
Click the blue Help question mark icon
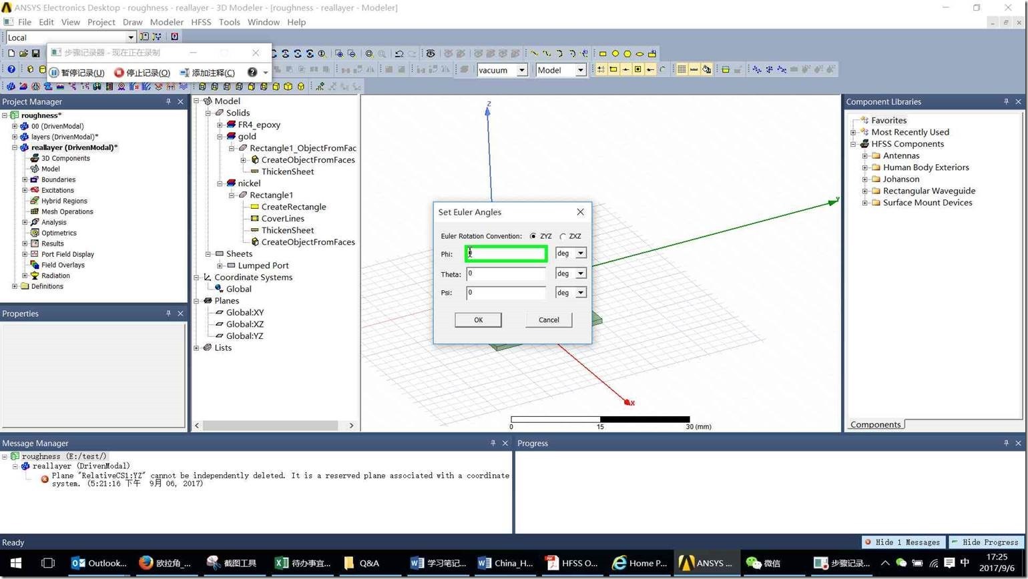point(11,69)
